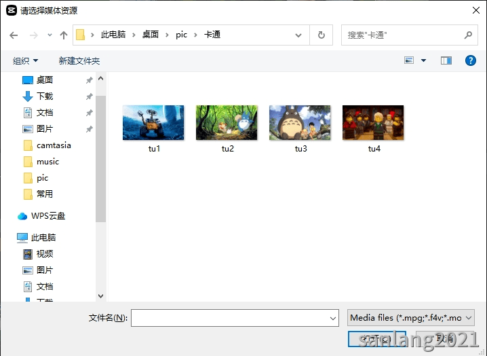Click the pin icon beside pinned 图片
487x356 pixels.
pyautogui.click(x=89, y=129)
